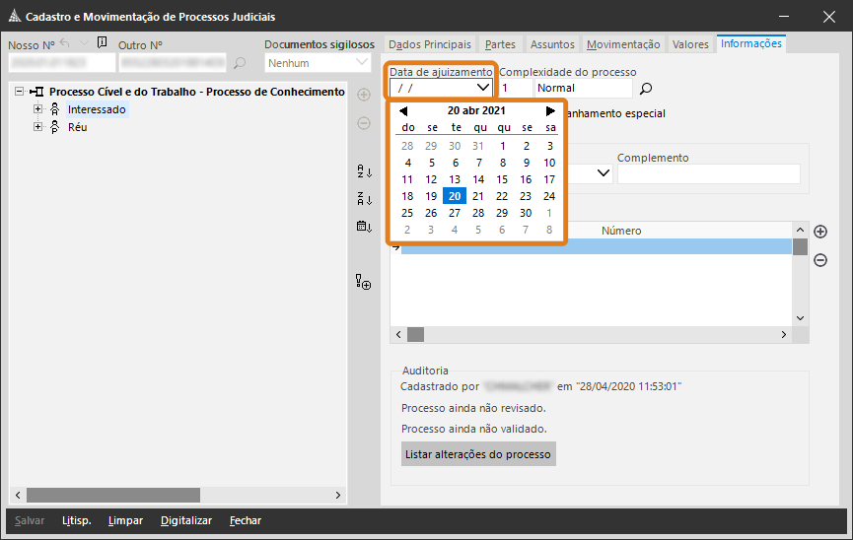Click search magnifier beside Outro Nº field

[240, 64]
